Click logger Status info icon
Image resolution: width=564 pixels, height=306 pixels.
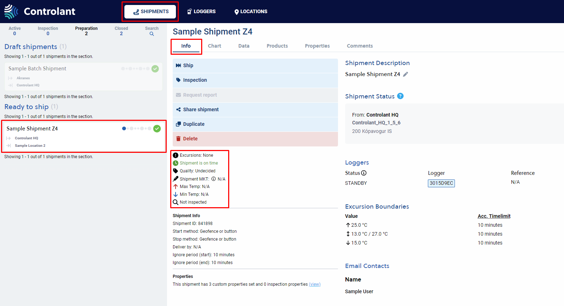click(x=364, y=173)
